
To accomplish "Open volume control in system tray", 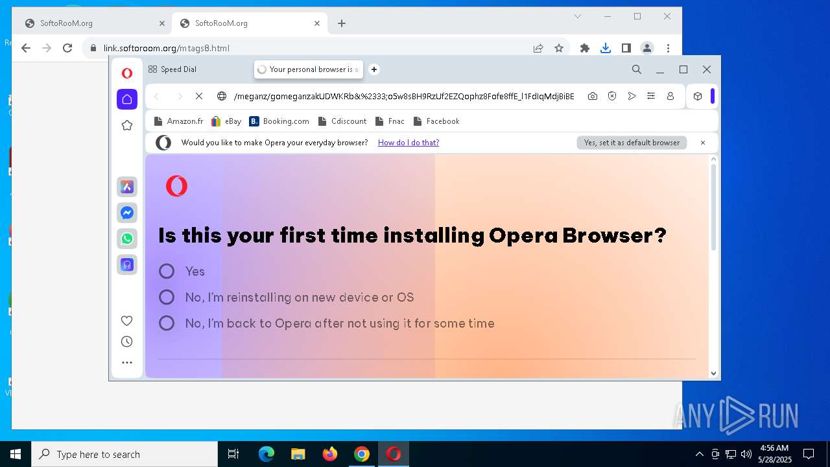I will (746, 454).
